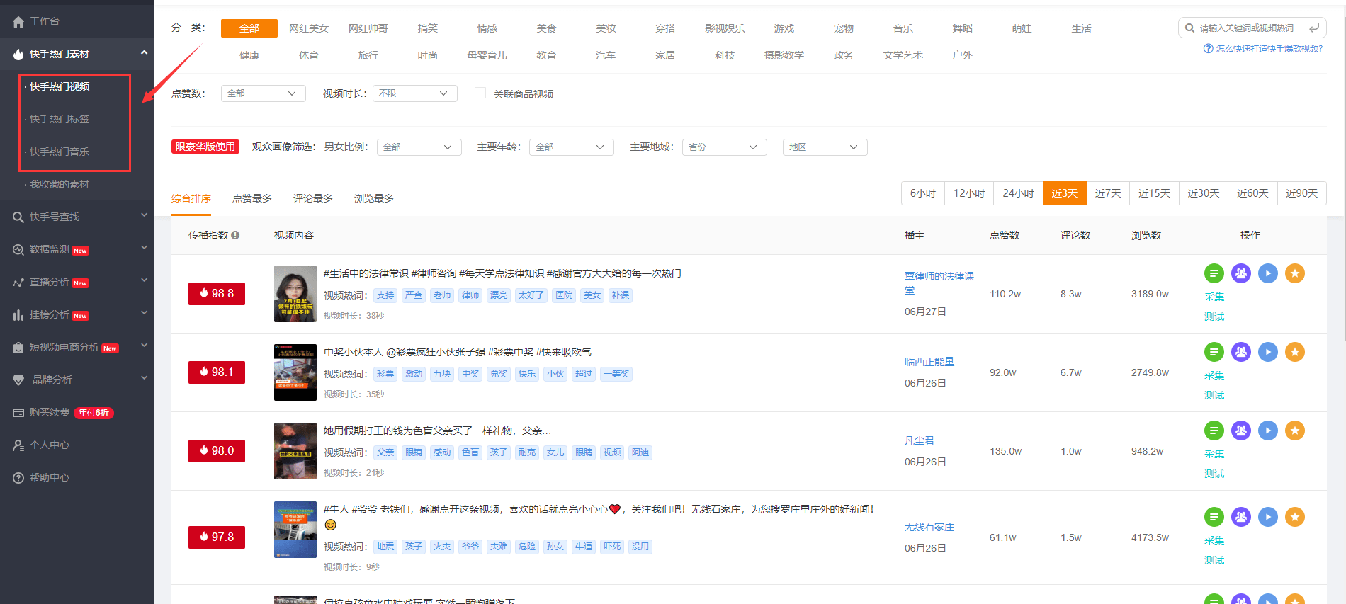Click orange star favorite icon in fourth row
The width and height of the screenshot is (1346, 604).
point(1294,517)
